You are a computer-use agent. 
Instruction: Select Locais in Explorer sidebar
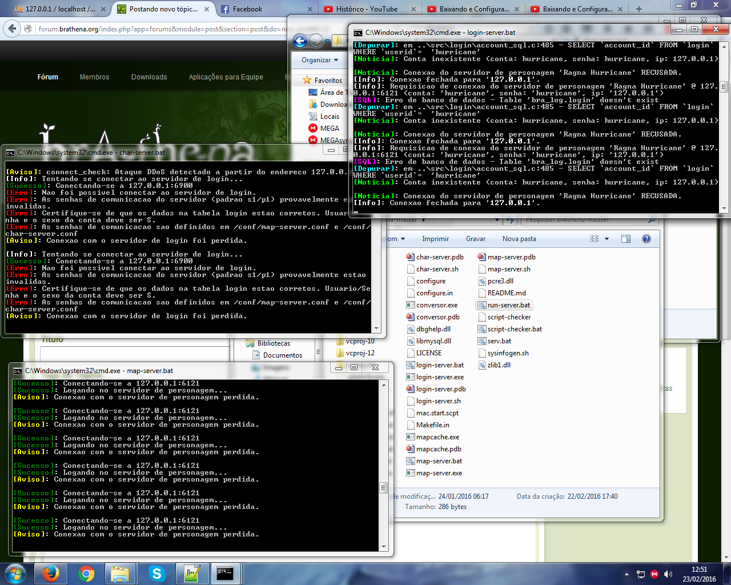[x=324, y=117]
